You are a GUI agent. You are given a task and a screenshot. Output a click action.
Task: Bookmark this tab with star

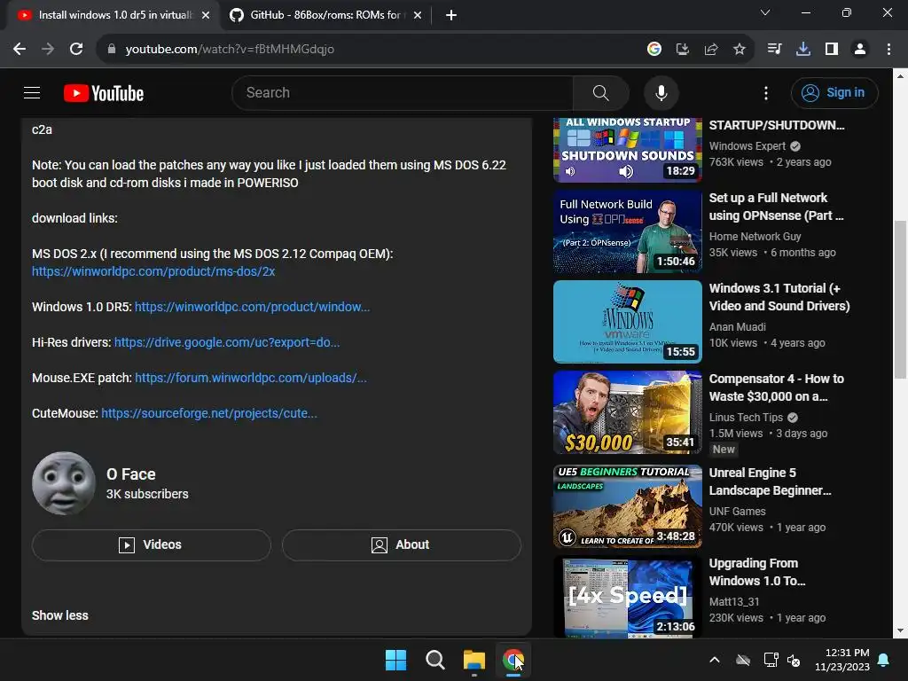739,49
